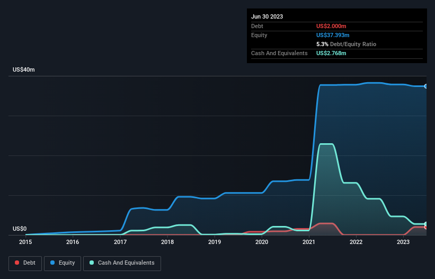Image resolution: width=435 pixels, height=279 pixels.
Task: Select the 2020 x-axis label
Action: tap(262, 242)
